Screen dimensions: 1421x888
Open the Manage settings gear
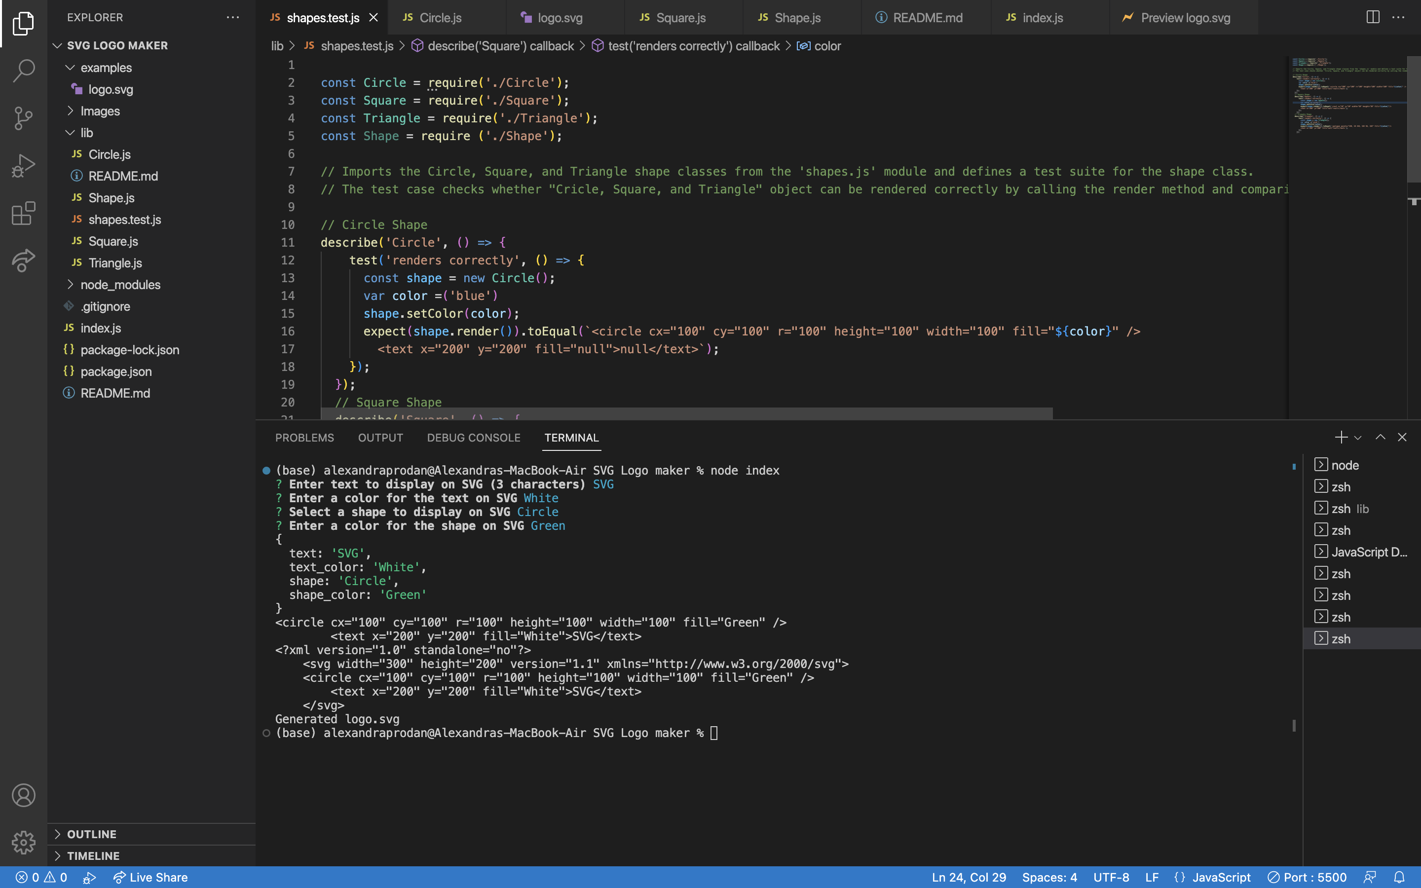(24, 842)
